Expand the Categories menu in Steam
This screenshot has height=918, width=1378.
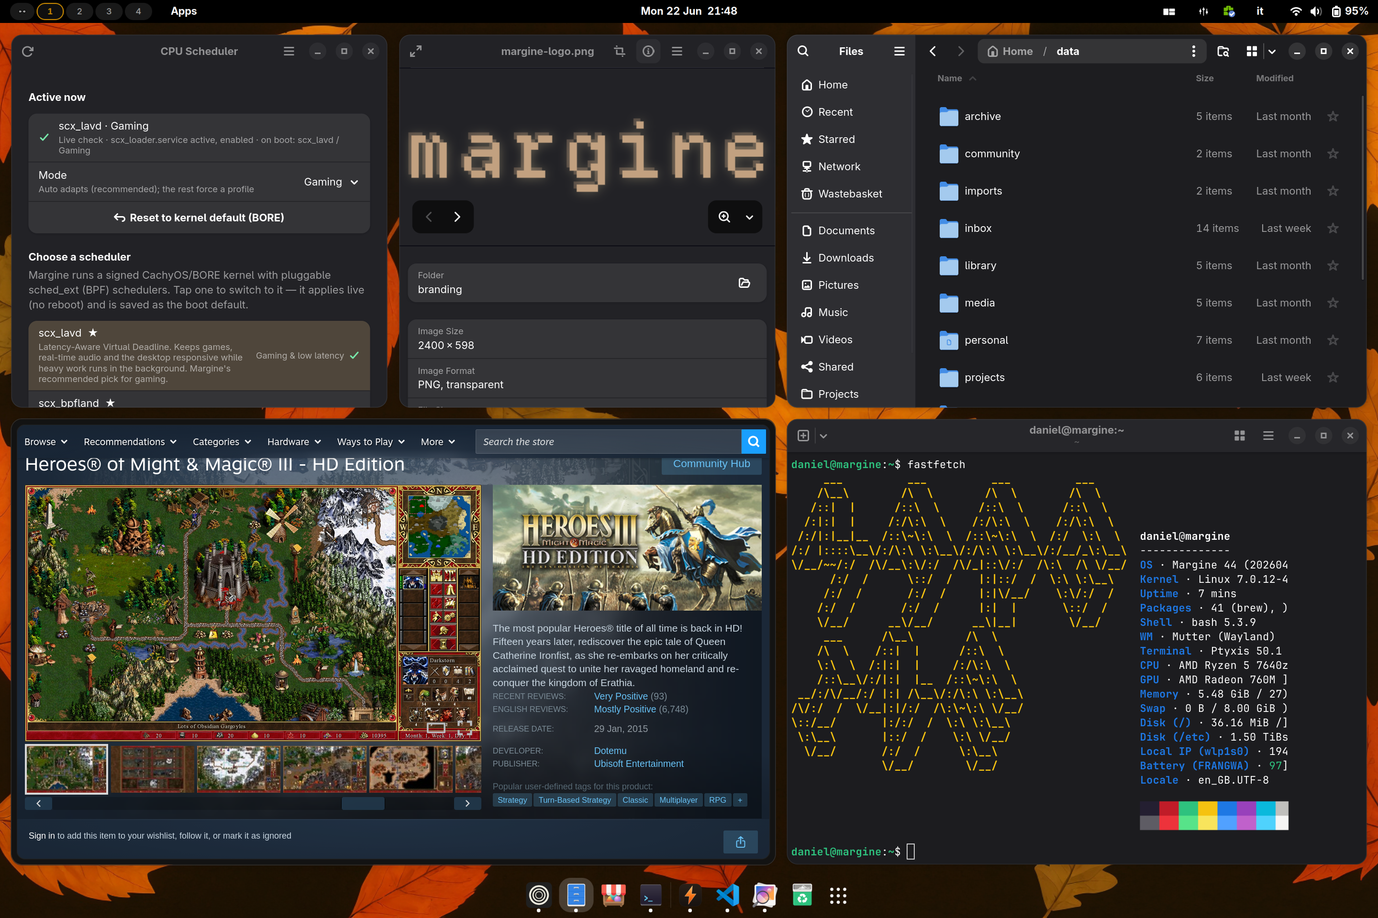[x=222, y=442]
